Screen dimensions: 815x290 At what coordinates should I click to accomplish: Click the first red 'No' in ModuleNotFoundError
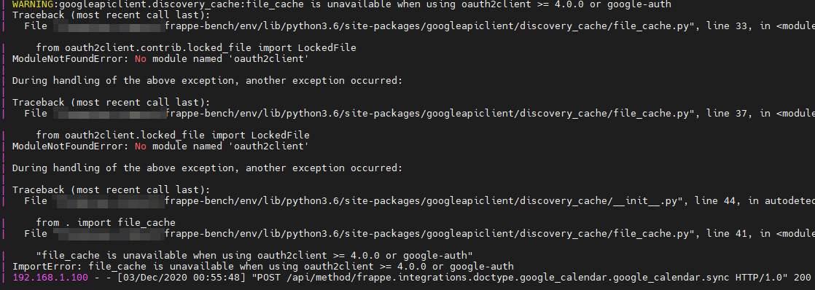pos(141,60)
